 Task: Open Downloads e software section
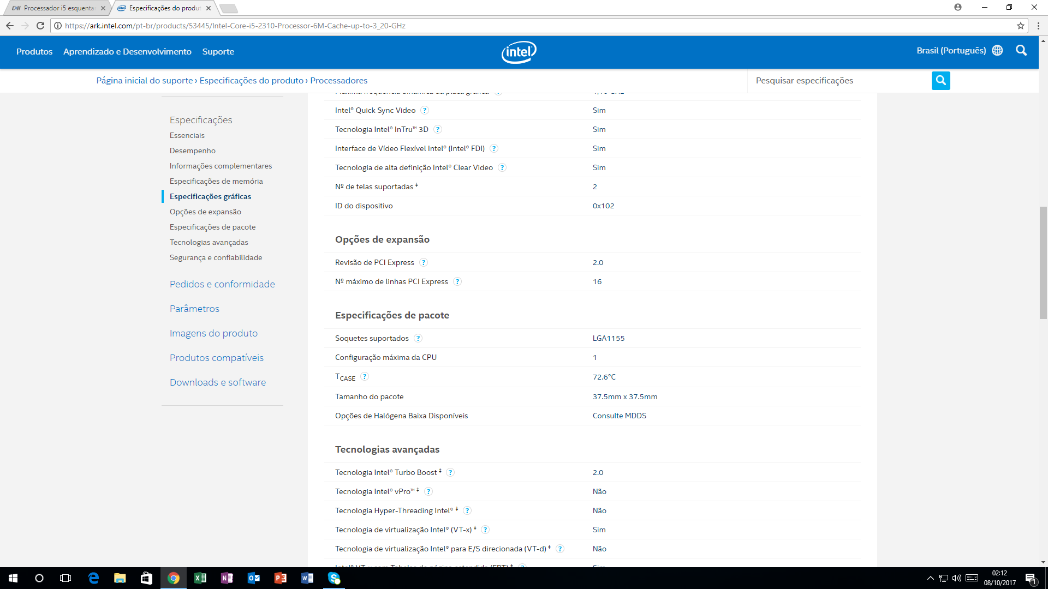[218, 382]
